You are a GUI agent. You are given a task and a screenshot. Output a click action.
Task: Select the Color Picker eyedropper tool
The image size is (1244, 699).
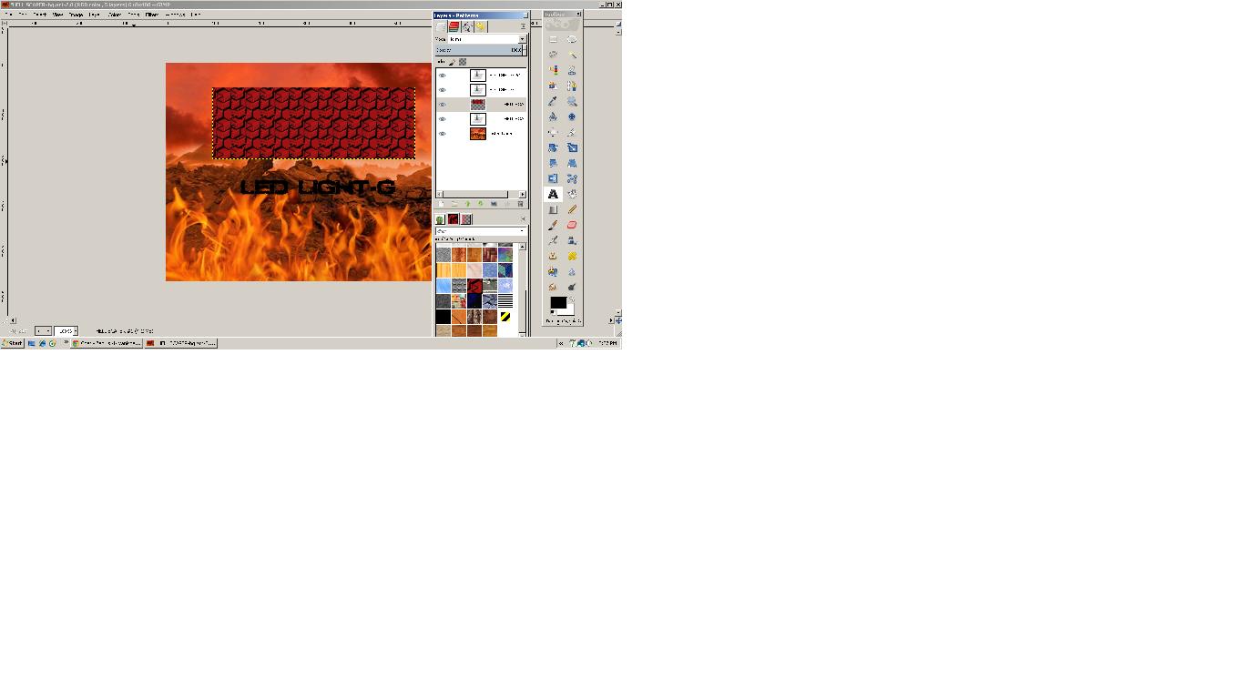553,101
